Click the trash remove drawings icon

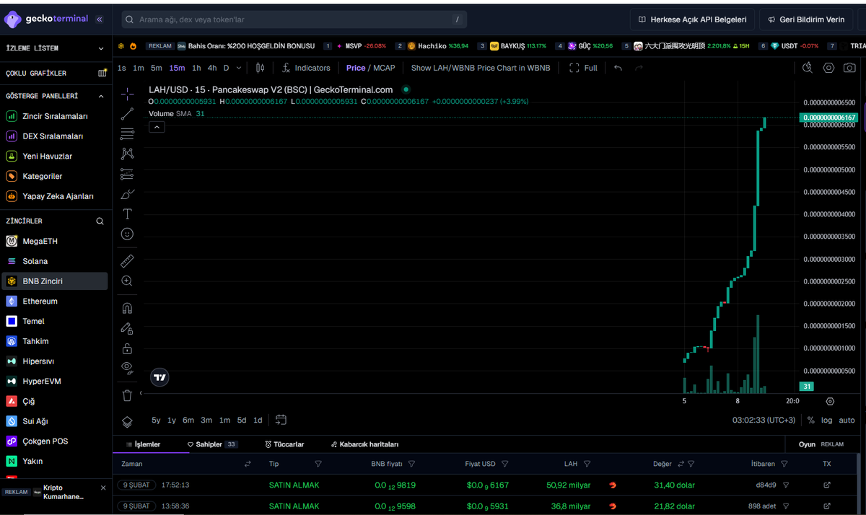coord(127,395)
